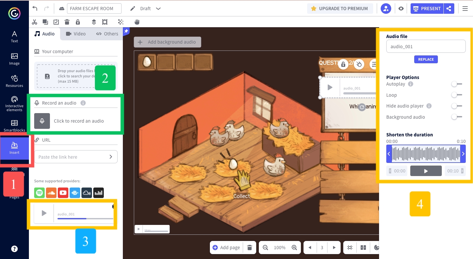Click the paste clipboard icon

coord(56,22)
